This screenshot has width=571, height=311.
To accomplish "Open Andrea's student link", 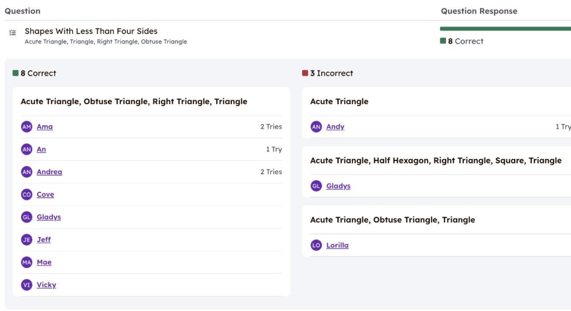I will pos(49,172).
